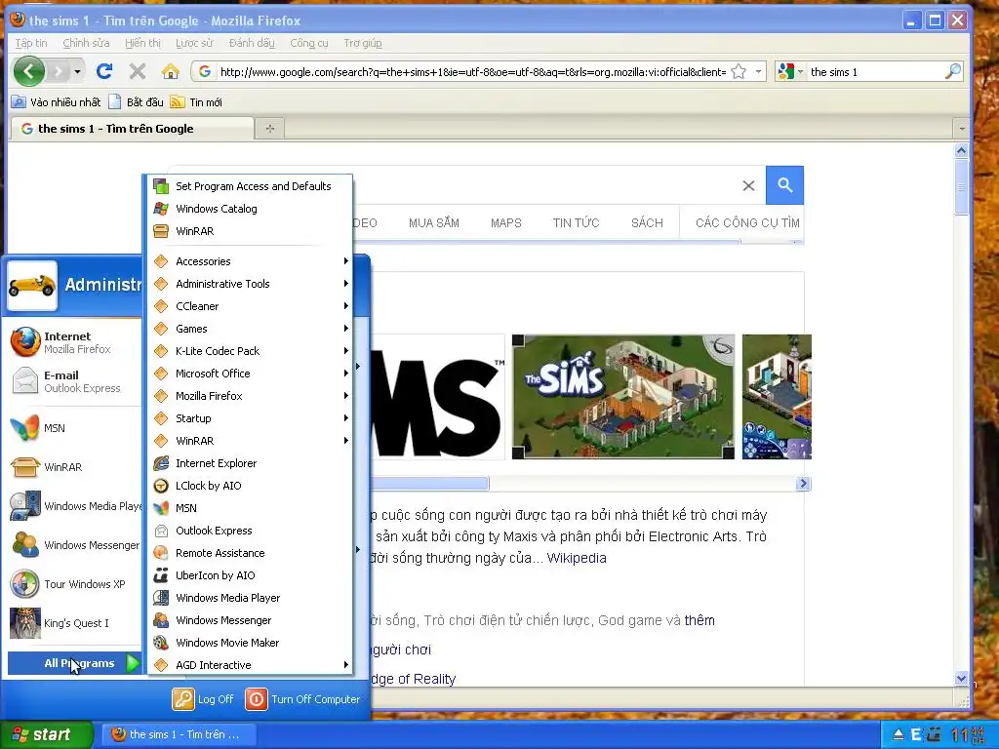Launch UberIcon by AIO
999x749 pixels.
[249, 575]
